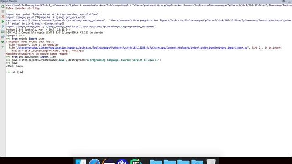Click the 'ModuleNotFoundError' error line
The height and width of the screenshot is (164, 292).
[38, 54]
